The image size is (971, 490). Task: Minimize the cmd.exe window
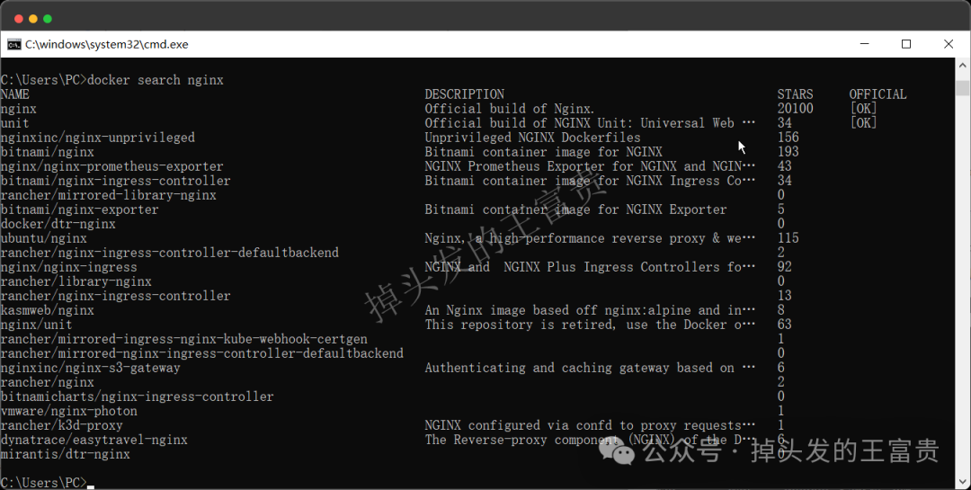point(865,44)
